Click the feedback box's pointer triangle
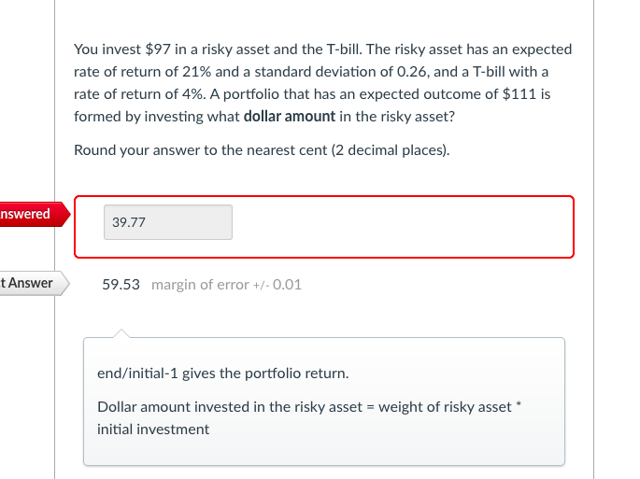 click(119, 333)
